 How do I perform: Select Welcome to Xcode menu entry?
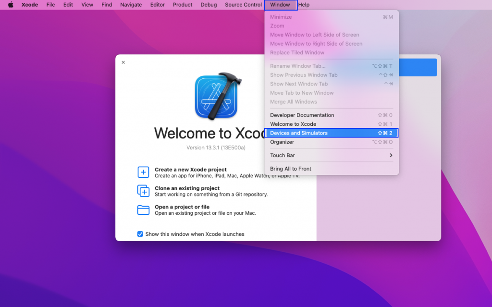[x=331, y=124]
